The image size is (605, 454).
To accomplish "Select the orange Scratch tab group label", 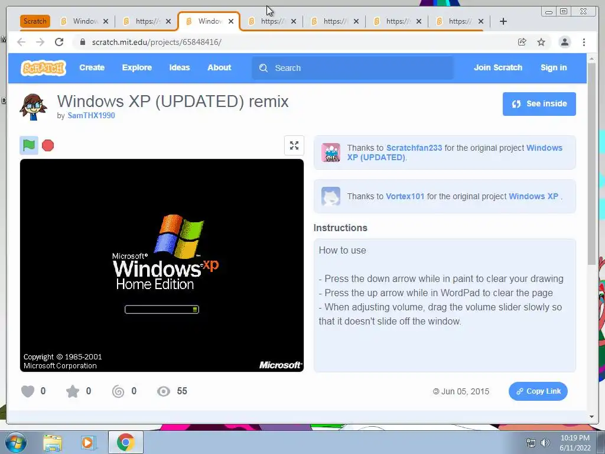I will pyautogui.click(x=35, y=21).
